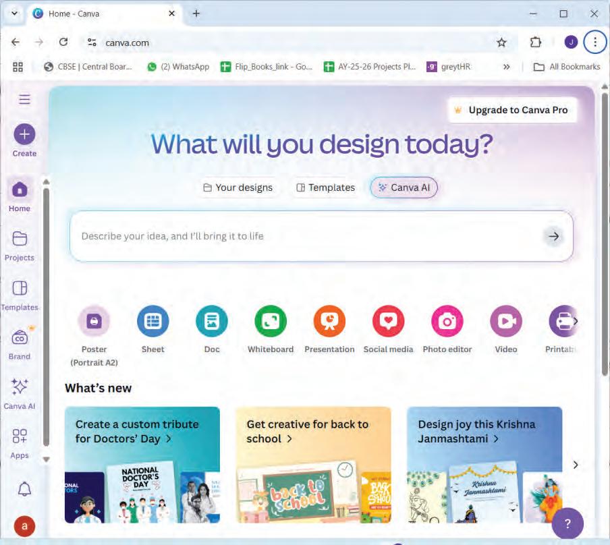The width and height of the screenshot is (610, 545).
Task: Open notifications bell icon
Action: click(x=24, y=489)
